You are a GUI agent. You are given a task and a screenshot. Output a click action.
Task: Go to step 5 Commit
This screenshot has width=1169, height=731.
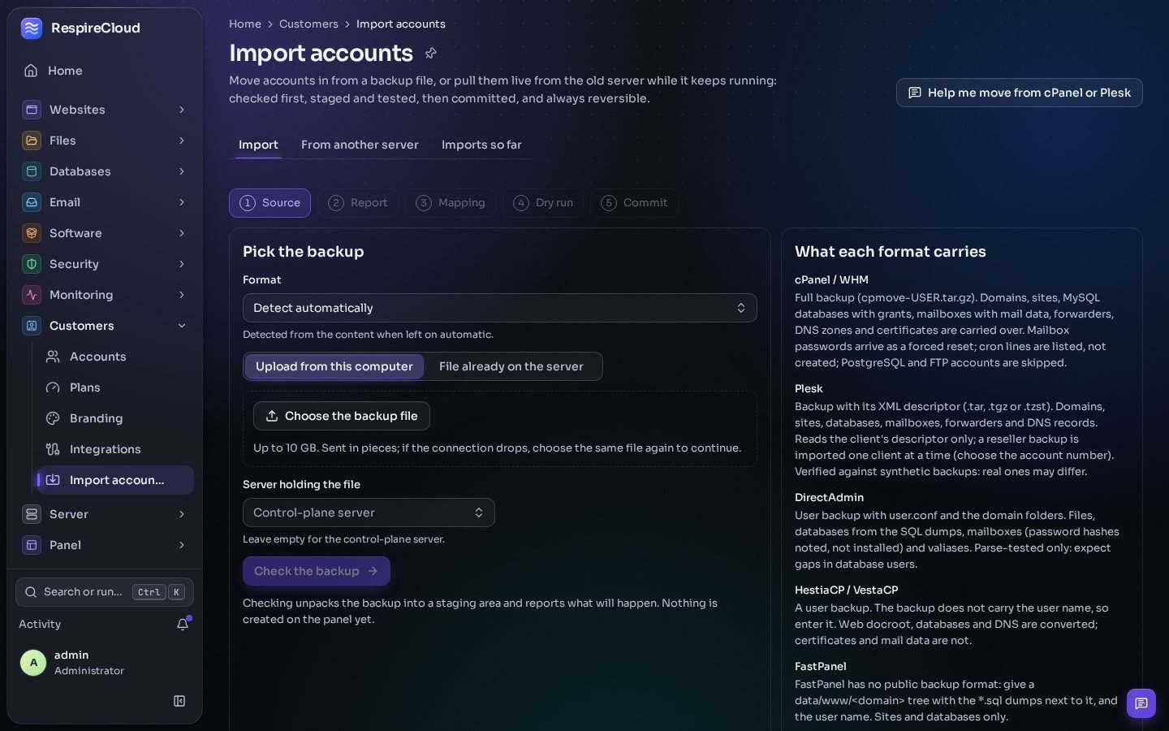[634, 203]
